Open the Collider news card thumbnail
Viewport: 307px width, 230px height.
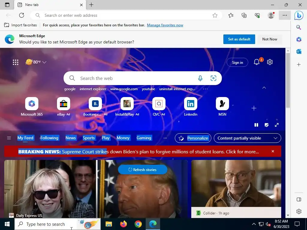pos(236,184)
